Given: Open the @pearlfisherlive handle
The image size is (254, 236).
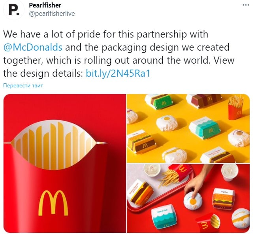Looking at the screenshot, I should (52, 13).
